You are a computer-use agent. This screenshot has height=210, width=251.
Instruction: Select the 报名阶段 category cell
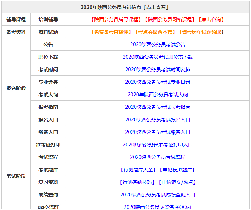point(16,88)
